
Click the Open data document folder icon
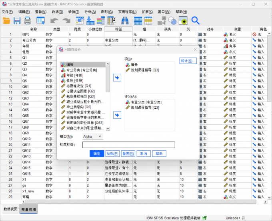(7, 20)
